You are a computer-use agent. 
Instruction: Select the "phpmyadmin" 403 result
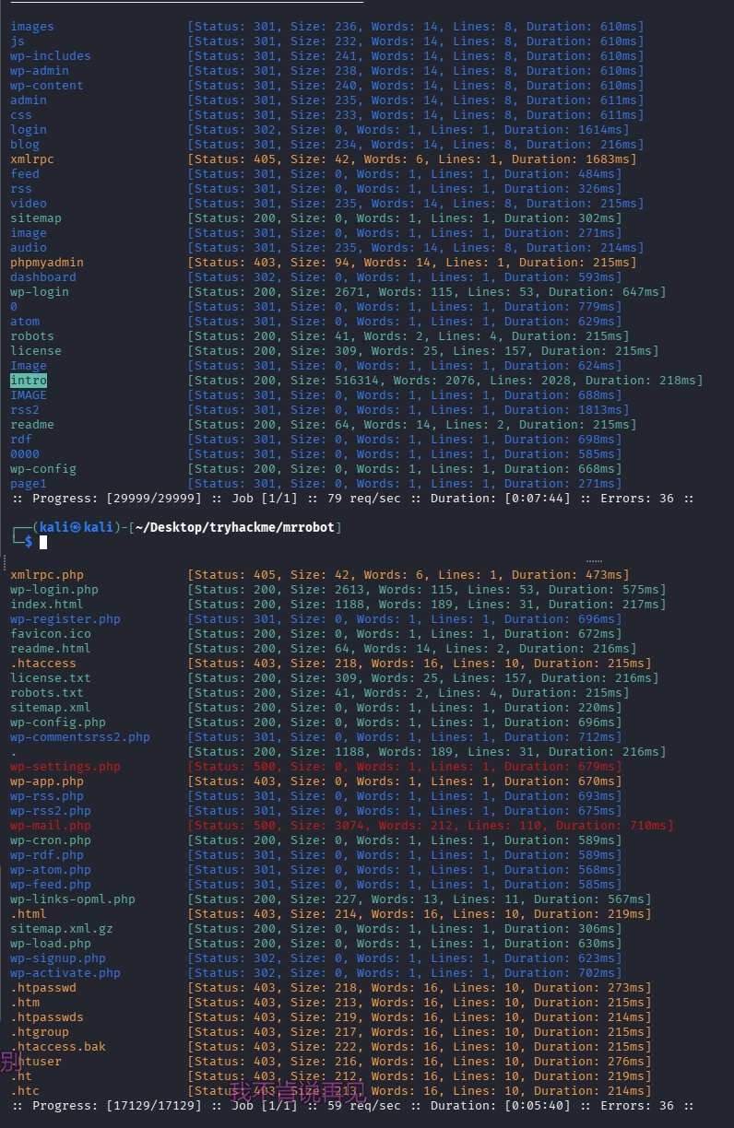(47, 263)
